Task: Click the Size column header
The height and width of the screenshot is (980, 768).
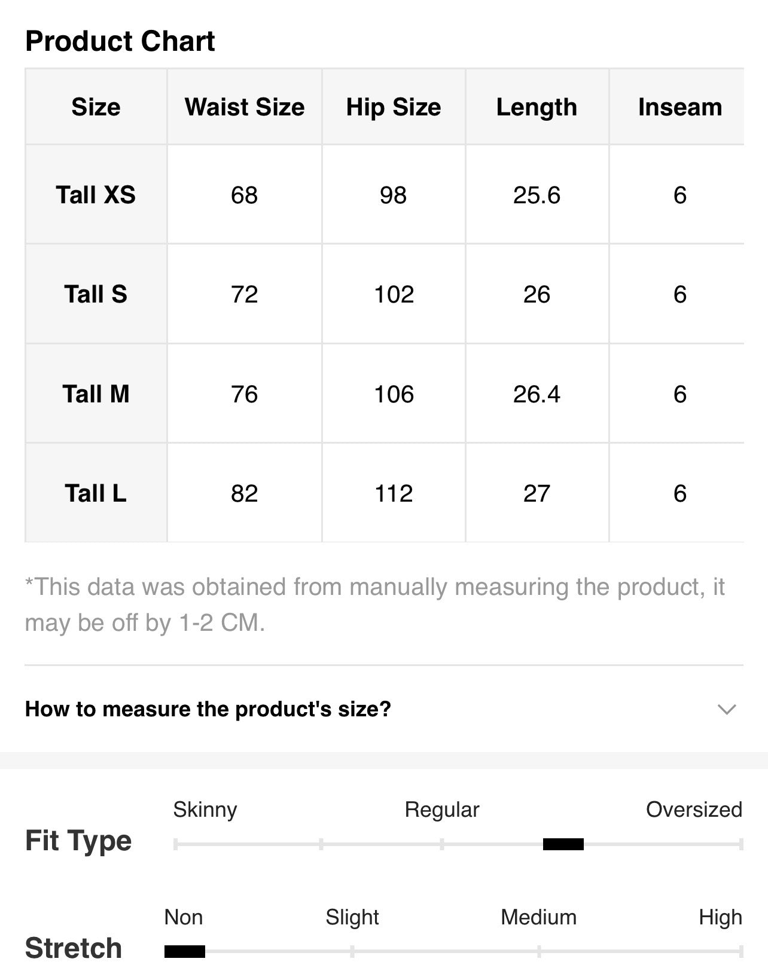Action: click(x=96, y=107)
